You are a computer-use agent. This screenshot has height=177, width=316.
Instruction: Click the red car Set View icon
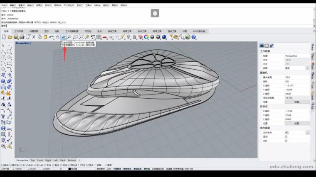coord(105,37)
